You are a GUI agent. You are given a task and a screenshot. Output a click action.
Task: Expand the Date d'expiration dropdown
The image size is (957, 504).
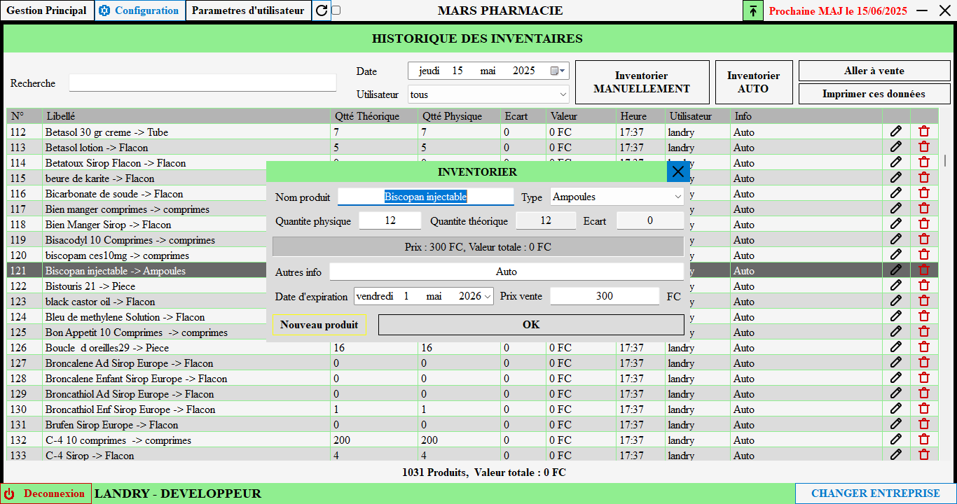[487, 296]
